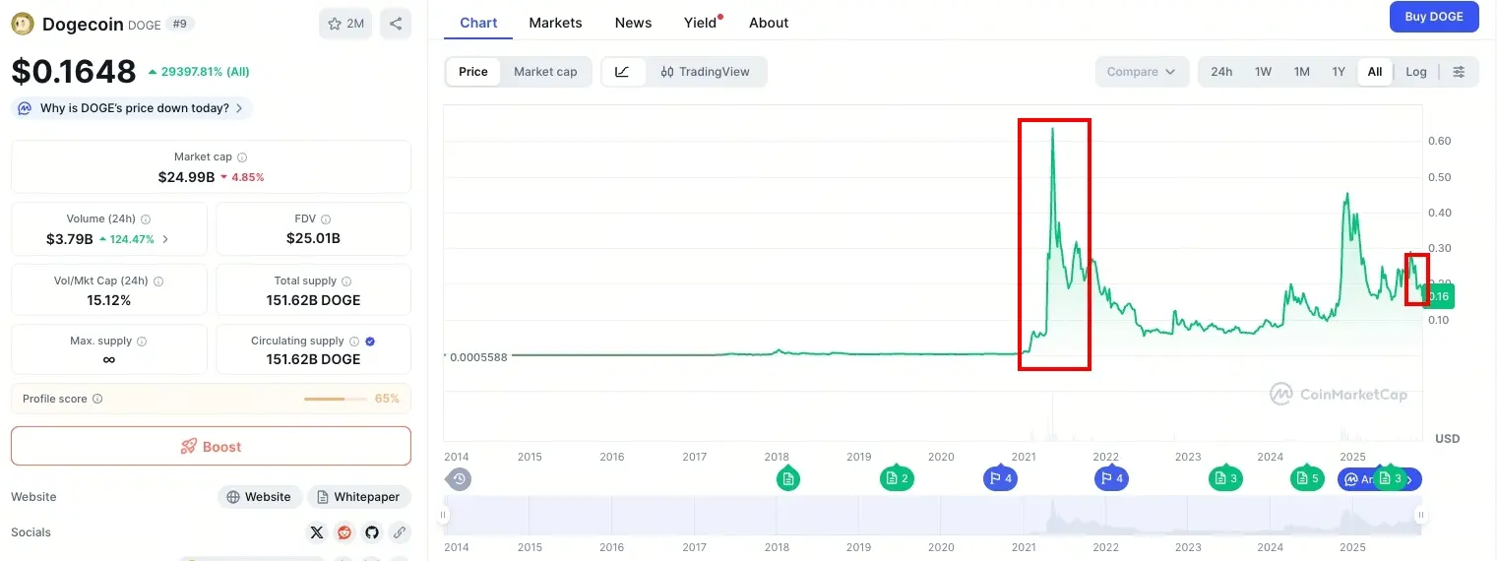Show info for Profile score

(x=97, y=400)
